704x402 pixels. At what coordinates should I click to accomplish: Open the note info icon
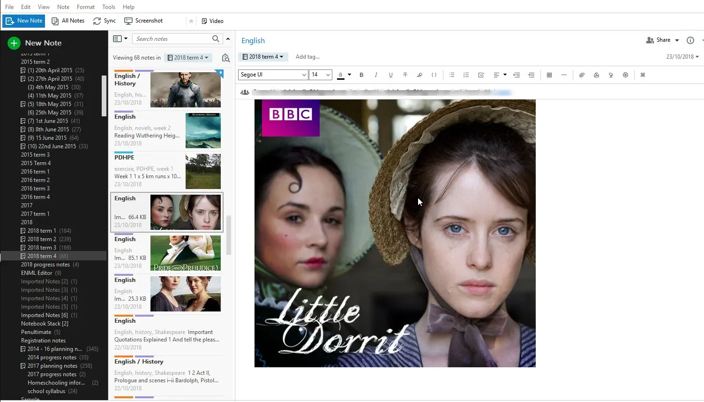tap(690, 40)
